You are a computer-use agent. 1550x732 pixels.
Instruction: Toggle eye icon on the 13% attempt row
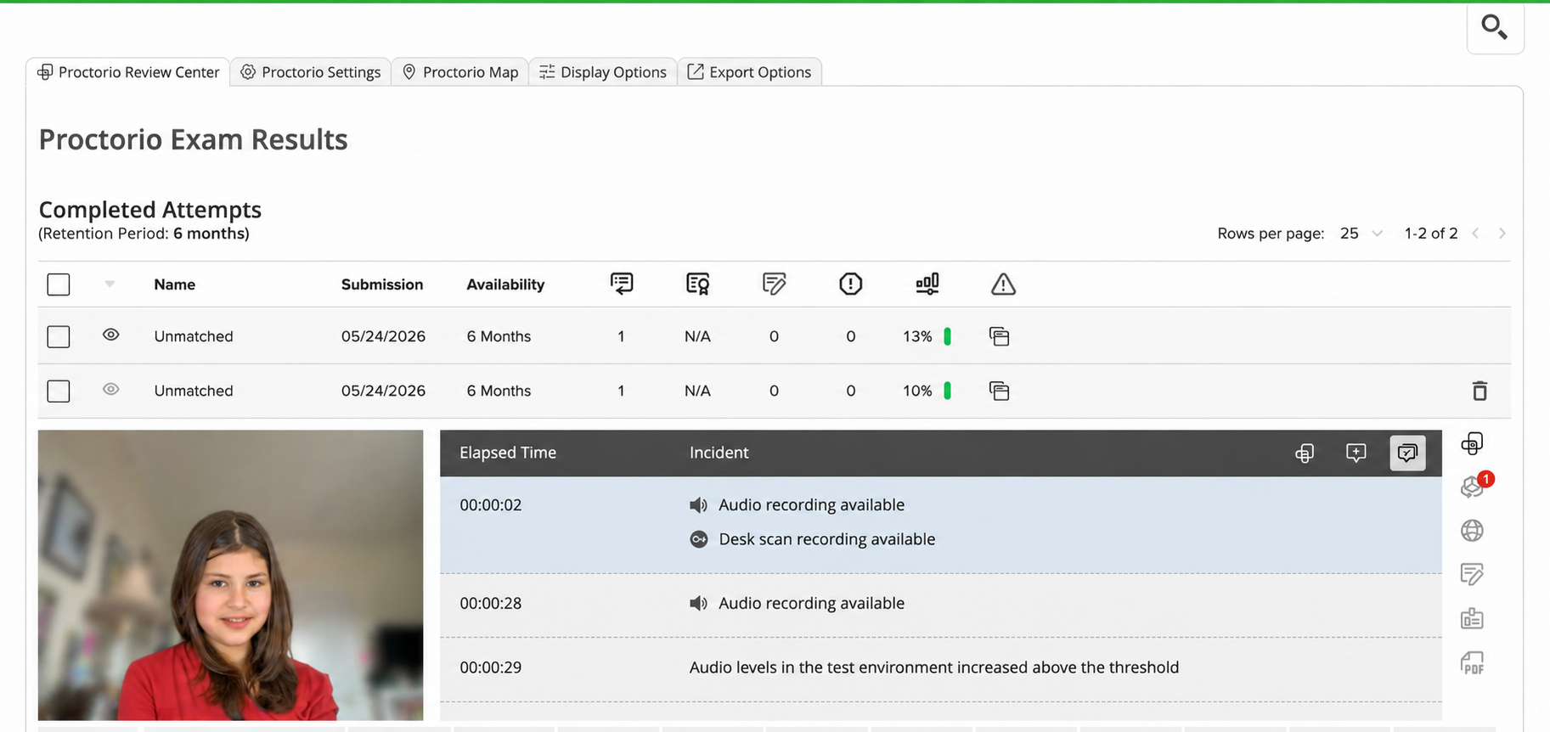tap(111, 335)
